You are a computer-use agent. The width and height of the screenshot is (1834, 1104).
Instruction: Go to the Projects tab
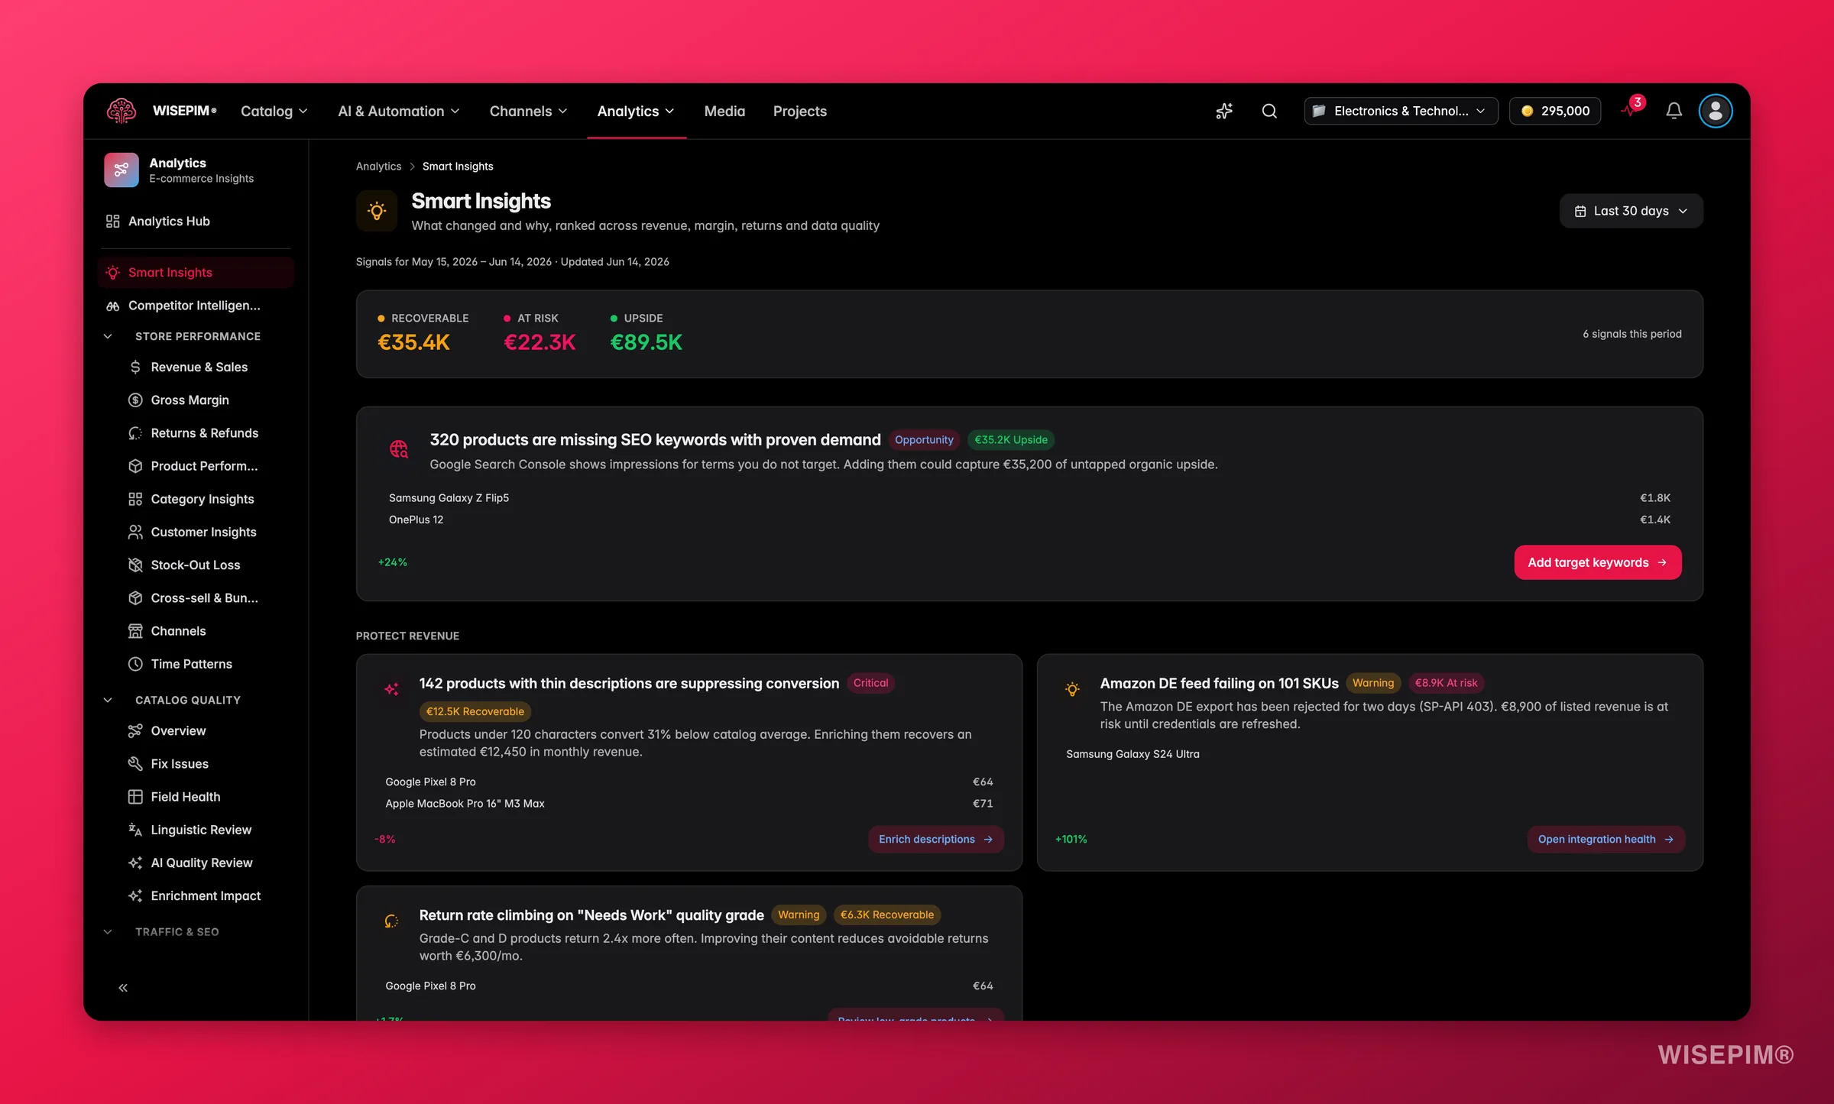click(800, 112)
